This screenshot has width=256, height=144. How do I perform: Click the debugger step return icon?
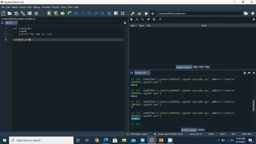point(96,13)
